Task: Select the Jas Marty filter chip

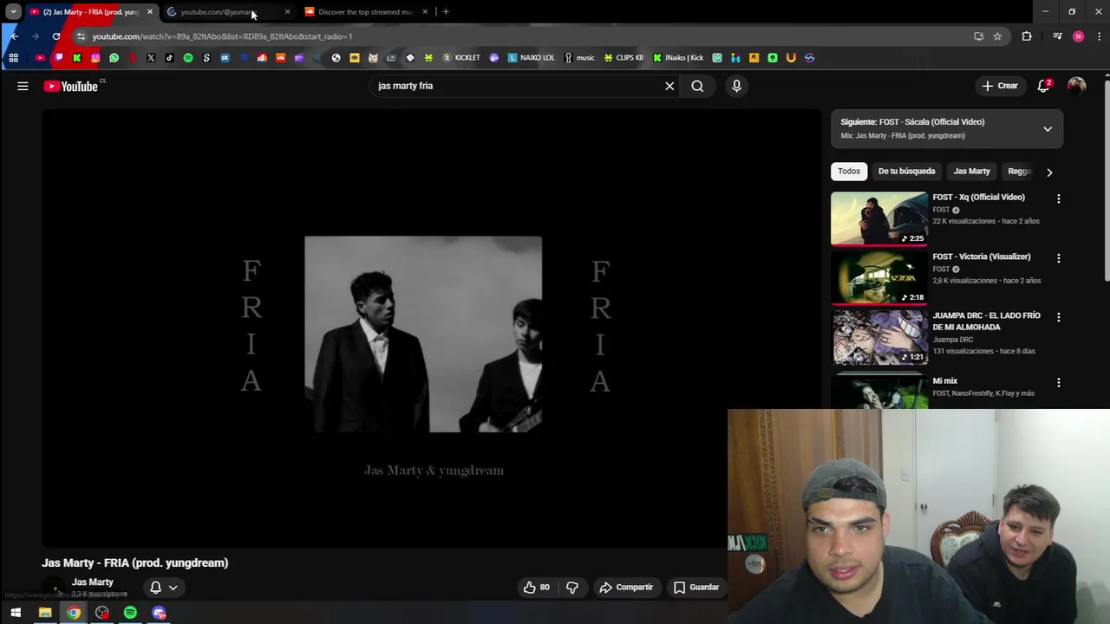Action: [x=971, y=172]
